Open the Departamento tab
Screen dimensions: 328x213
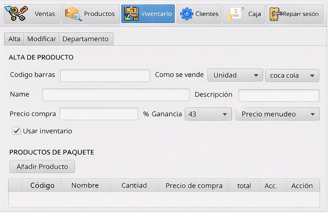[x=85, y=39]
